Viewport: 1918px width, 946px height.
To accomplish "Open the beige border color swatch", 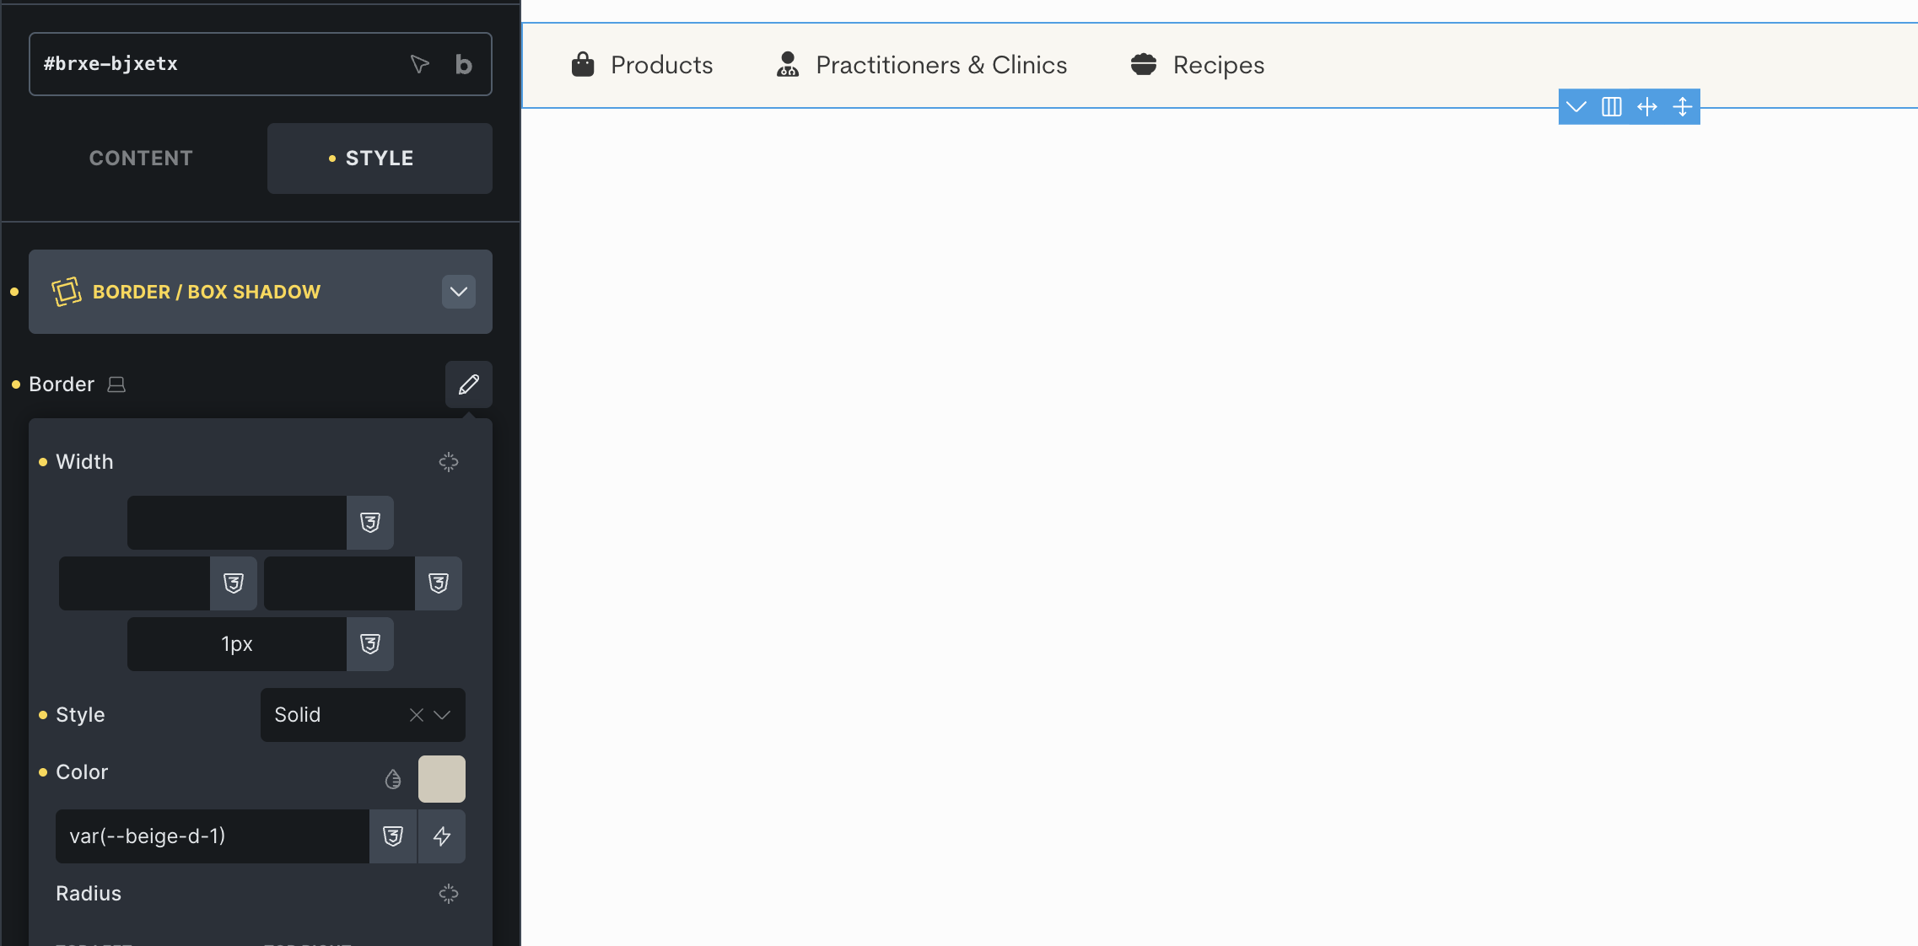I will (441, 779).
